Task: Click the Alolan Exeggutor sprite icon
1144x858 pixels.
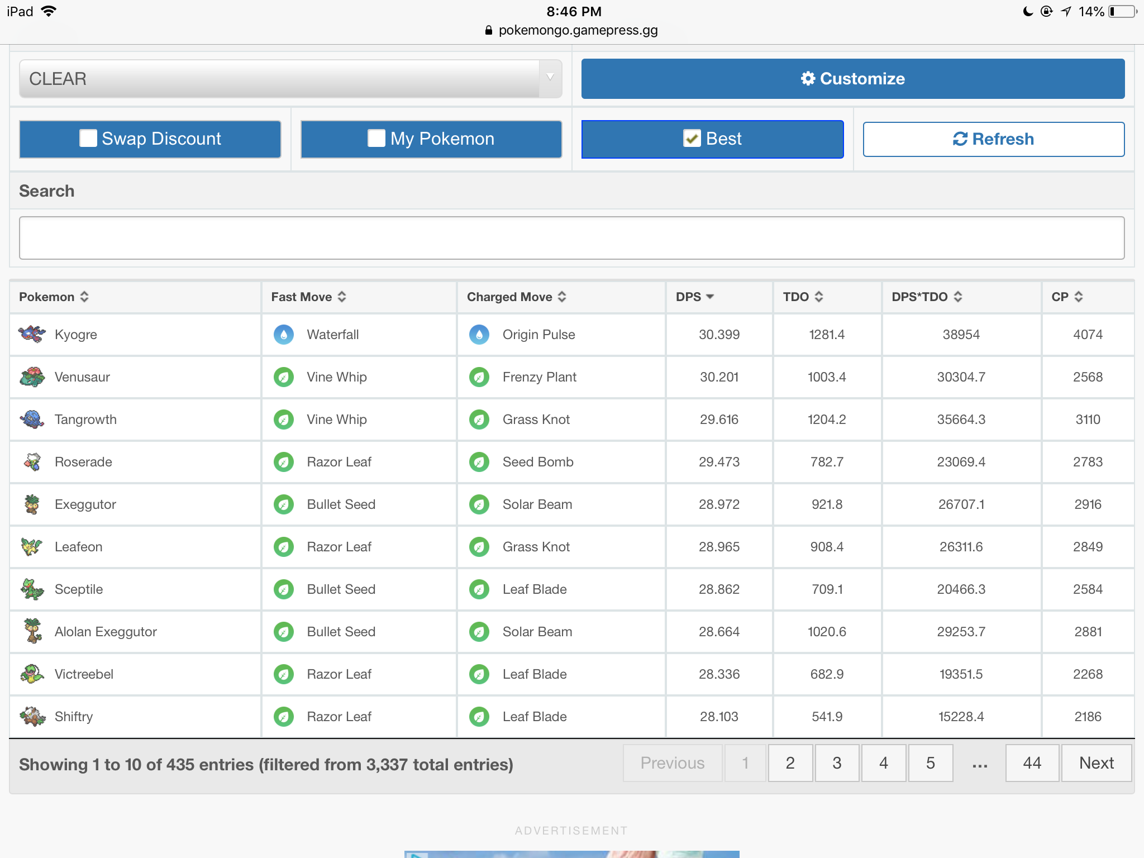Action: click(x=33, y=631)
